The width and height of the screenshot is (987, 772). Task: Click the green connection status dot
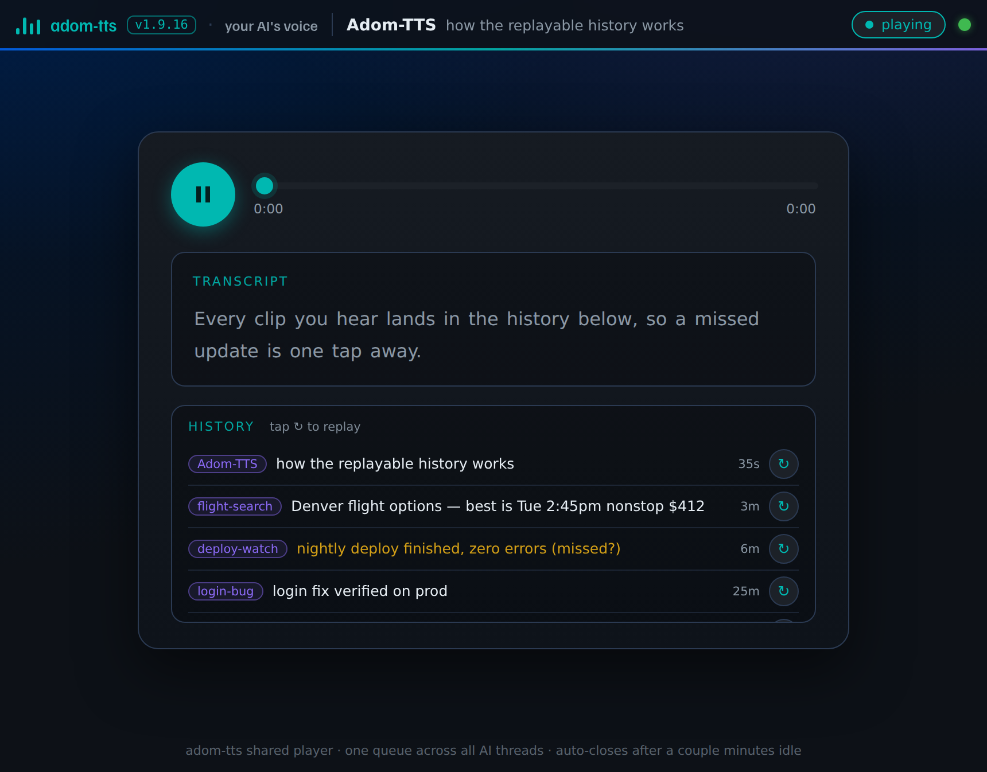[x=965, y=25]
